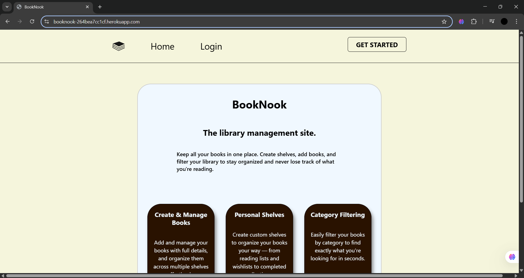Close the BookNook tab

point(87,7)
